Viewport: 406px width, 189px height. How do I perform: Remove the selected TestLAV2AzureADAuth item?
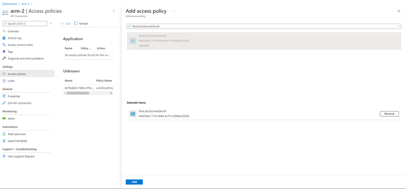coord(389,114)
